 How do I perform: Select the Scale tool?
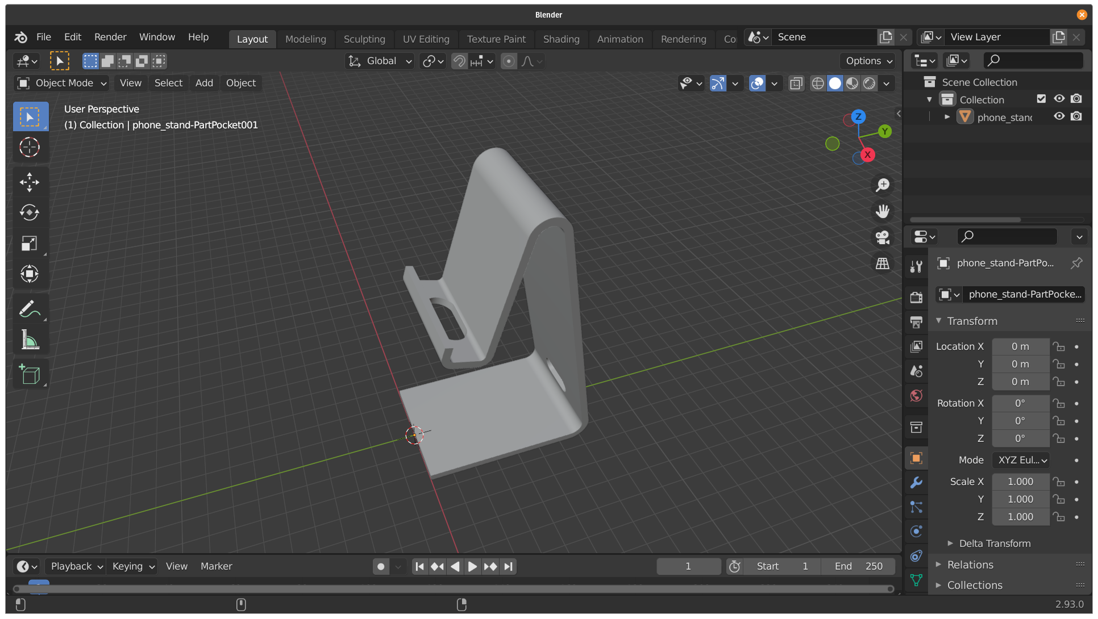coord(30,244)
